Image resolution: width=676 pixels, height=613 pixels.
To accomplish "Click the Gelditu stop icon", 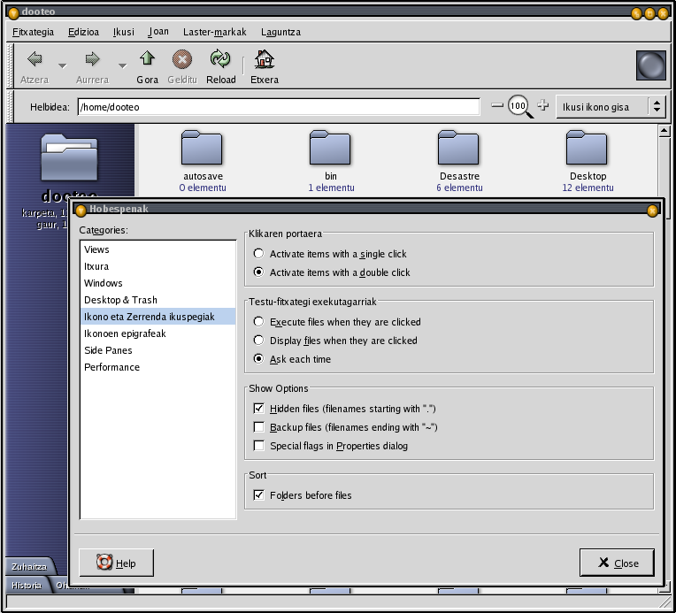I will click(x=181, y=60).
